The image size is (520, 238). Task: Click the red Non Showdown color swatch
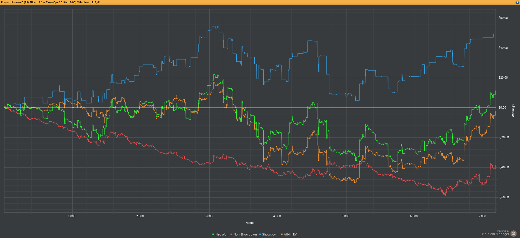(x=231, y=235)
